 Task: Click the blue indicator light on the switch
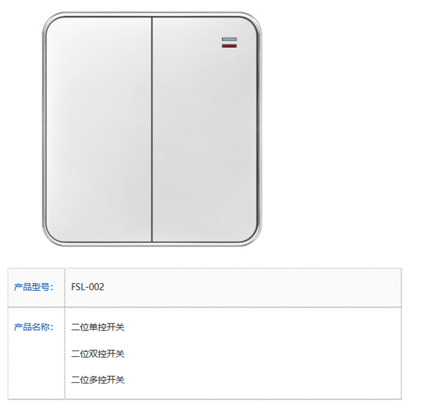click(x=229, y=39)
